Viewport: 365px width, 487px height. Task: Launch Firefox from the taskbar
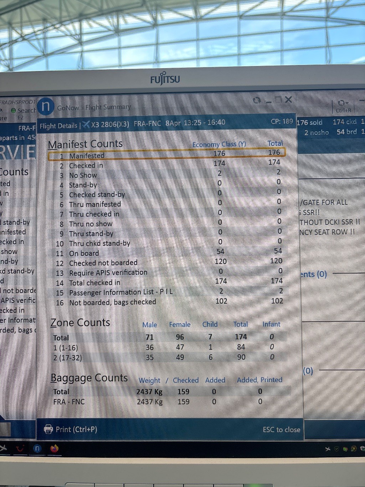tap(54, 448)
